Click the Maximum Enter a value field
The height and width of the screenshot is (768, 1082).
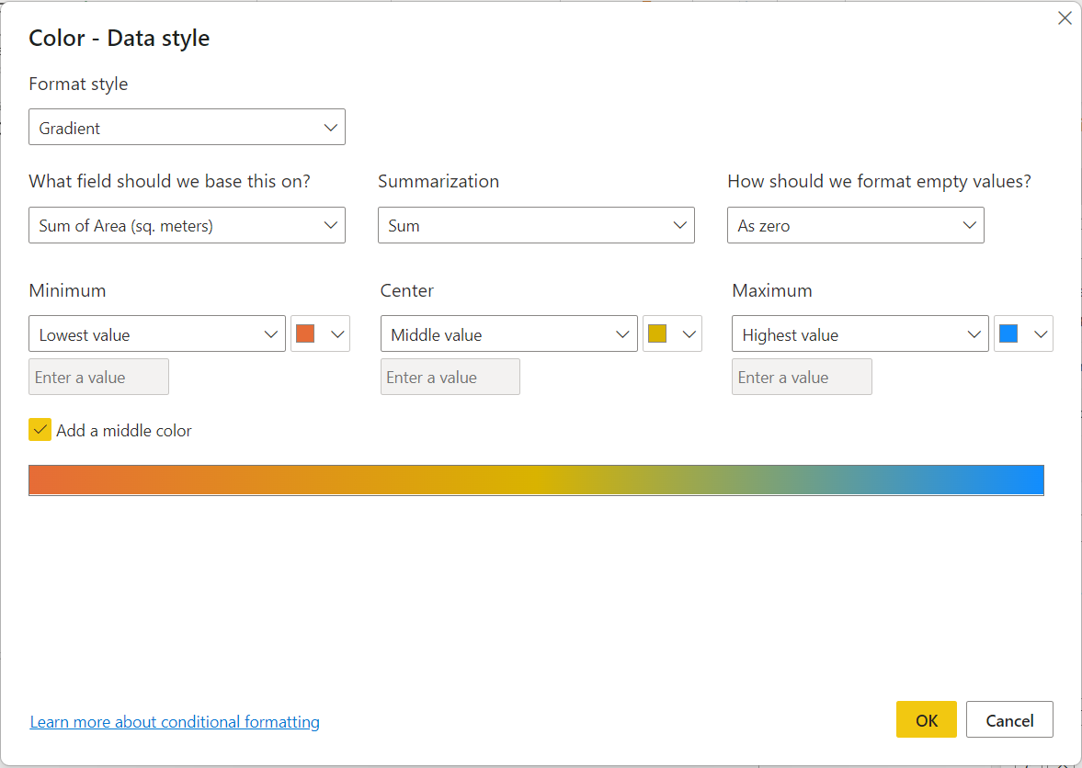(x=801, y=377)
